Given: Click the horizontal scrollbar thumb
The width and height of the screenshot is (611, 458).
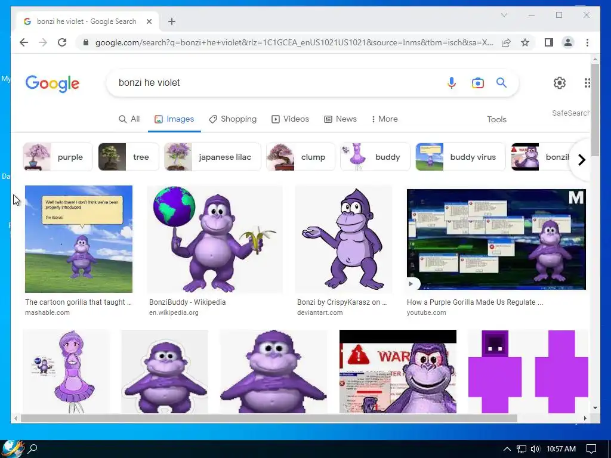Looking at the screenshot, I should tap(269, 418).
